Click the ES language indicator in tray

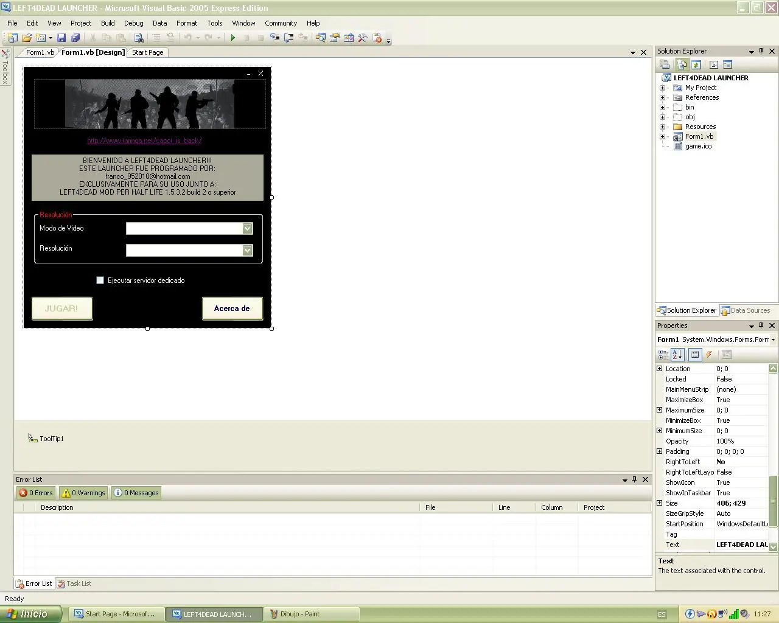coord(662,614)
